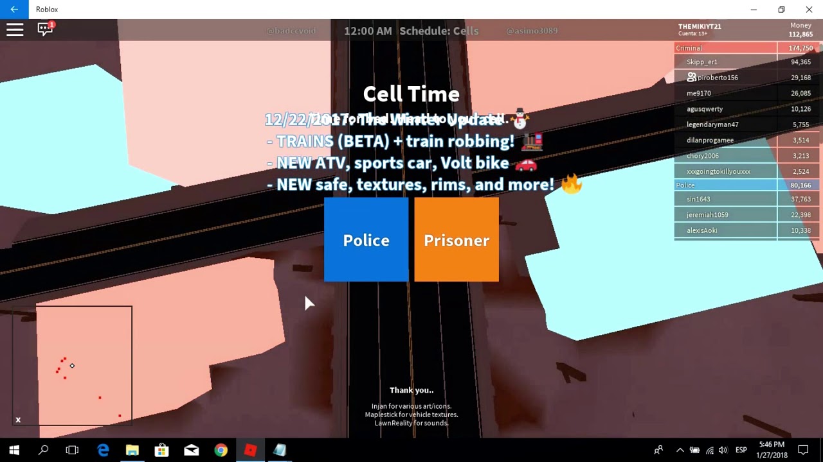Click THEMIKIYT21 username at top right

(x=700, y=26)
